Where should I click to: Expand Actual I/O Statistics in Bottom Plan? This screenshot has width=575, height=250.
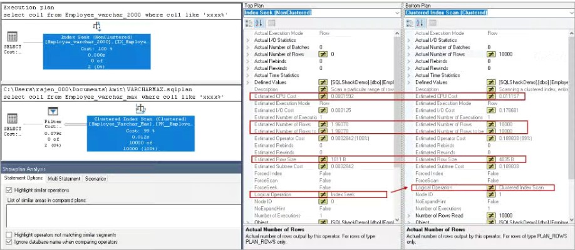409,40
